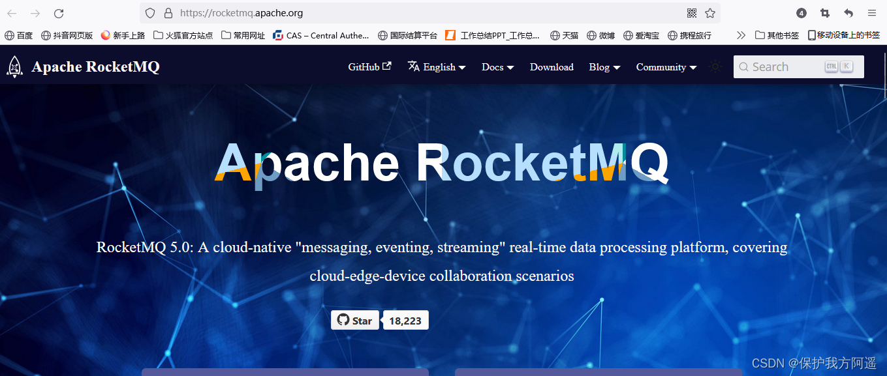Open the 火狐官方站点 bookmark folder
Viewport: 887px width, 376px height.
coord(183,35)
